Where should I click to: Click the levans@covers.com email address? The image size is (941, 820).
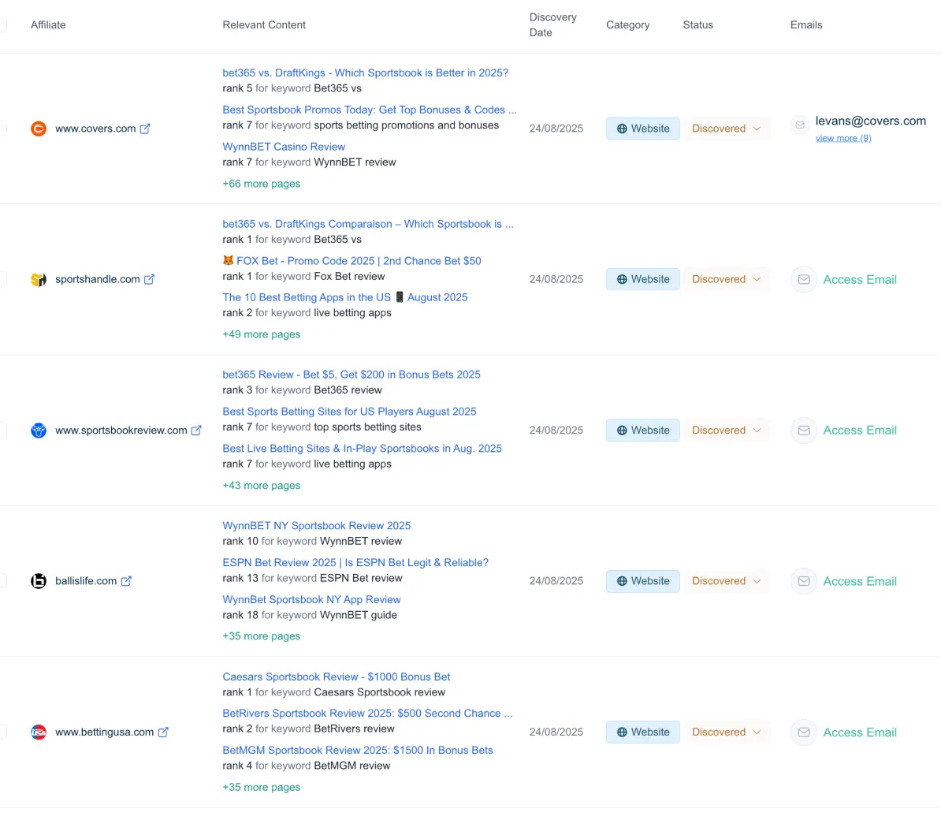tap(870, 121)
